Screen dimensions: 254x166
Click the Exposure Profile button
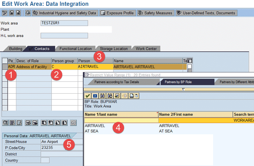click(118, 13)
